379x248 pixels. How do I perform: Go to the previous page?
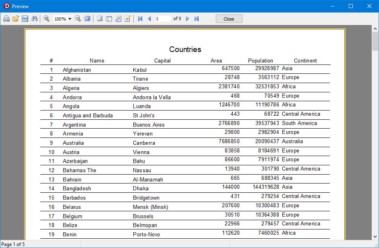point(149,19)
